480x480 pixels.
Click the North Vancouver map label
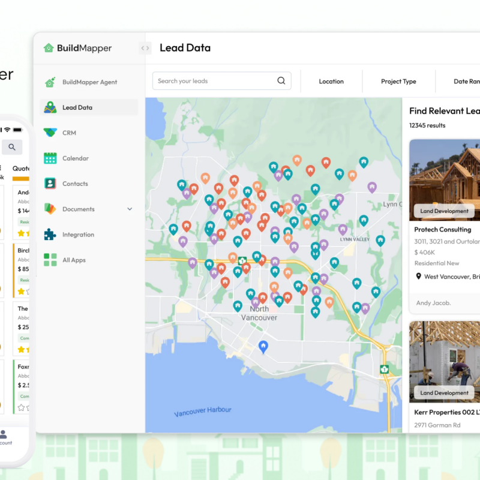259,313
